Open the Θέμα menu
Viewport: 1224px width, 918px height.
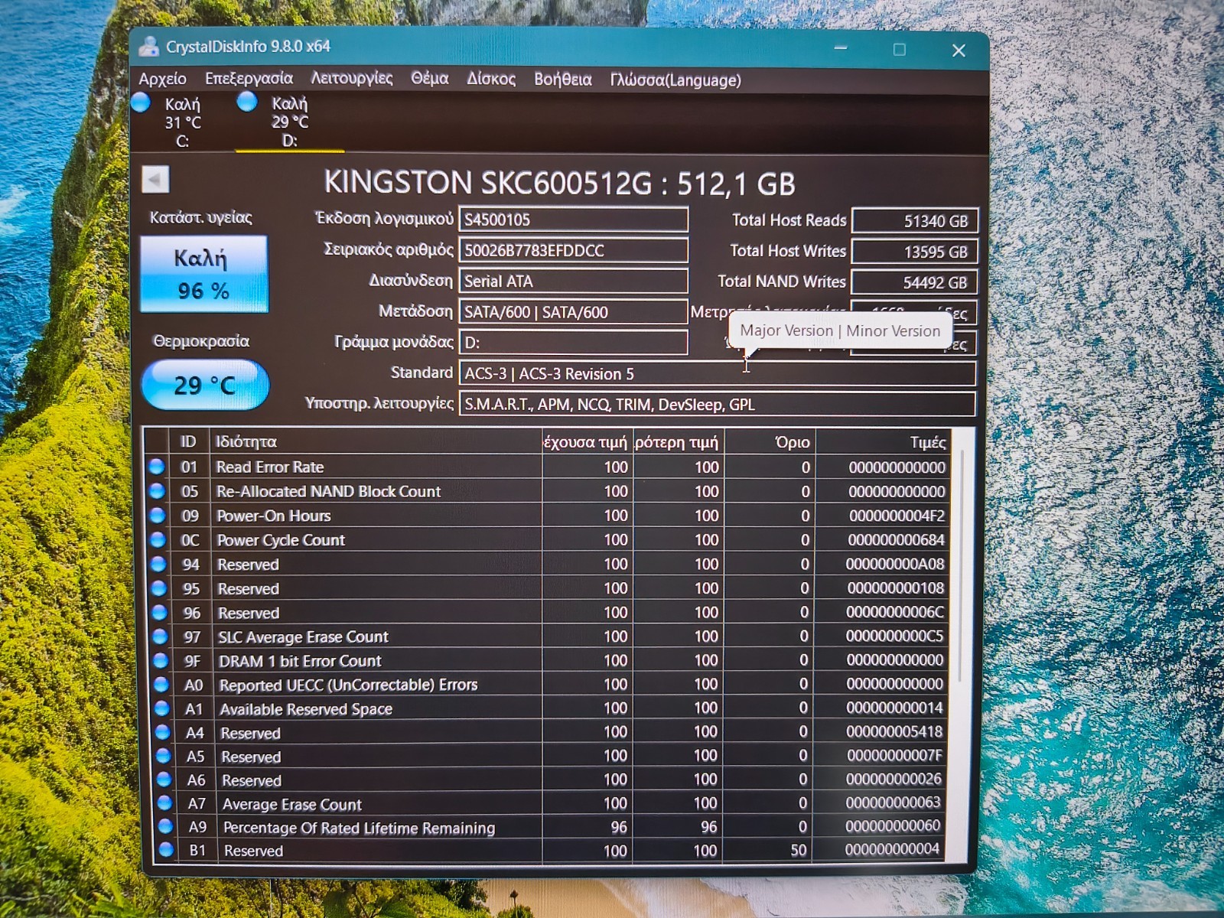click(x=430, y=78)
